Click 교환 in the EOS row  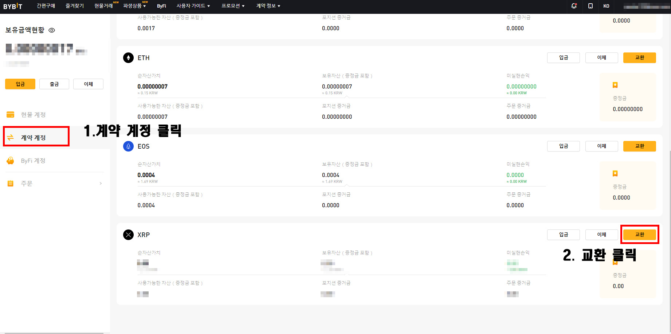coord(640,146)
